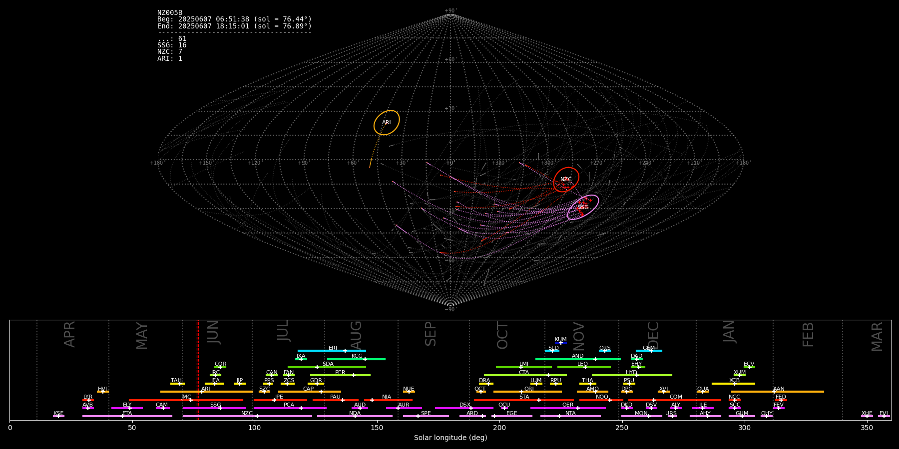Click the KSE shower label
The width and height of the screenshot is (899, 449).
click(58, 414)
